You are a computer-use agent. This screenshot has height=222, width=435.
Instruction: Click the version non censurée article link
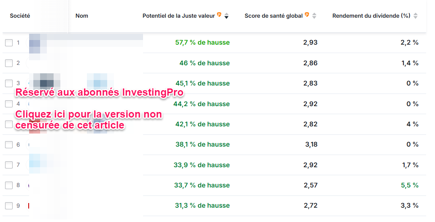pos(89,120)
